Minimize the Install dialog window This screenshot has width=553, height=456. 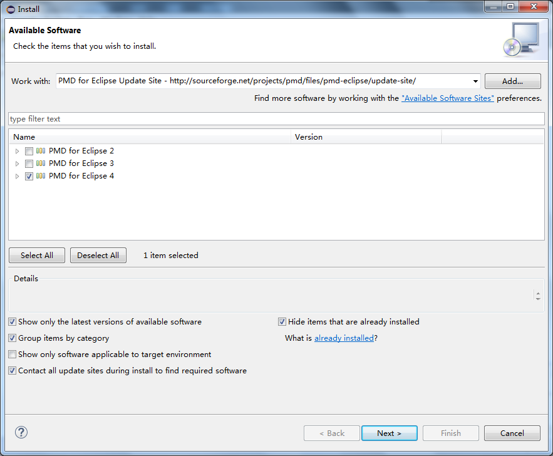tap(493, 6)
